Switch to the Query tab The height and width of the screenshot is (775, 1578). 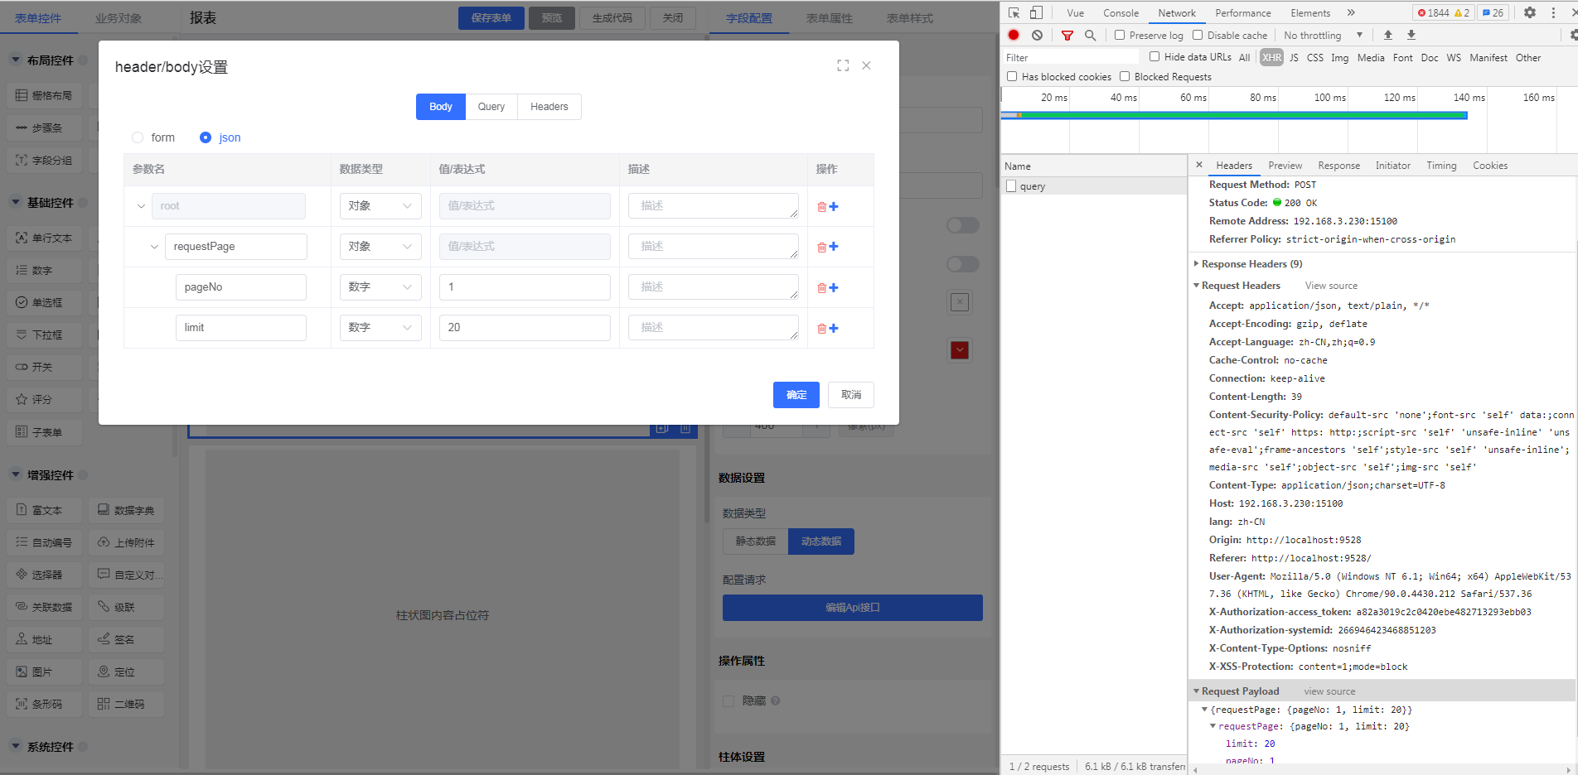pos(491,107)
